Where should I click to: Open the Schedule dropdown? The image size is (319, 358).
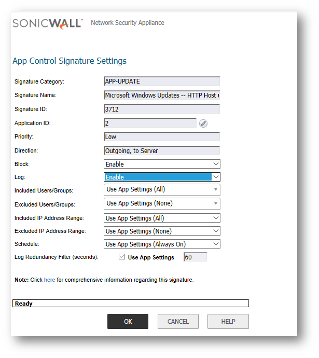pos(162,244)
